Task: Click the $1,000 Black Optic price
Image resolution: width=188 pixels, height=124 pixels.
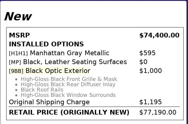Action: coord(150,71)
